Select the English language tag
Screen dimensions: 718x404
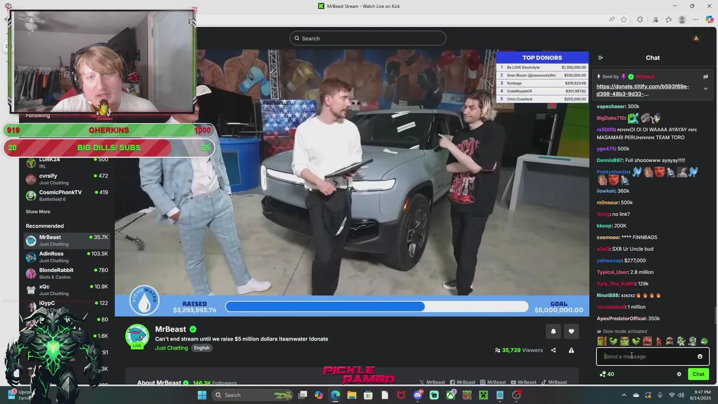coord(201,348)
